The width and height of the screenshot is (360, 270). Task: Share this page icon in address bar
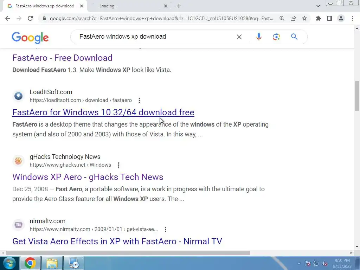pos(293,18)
